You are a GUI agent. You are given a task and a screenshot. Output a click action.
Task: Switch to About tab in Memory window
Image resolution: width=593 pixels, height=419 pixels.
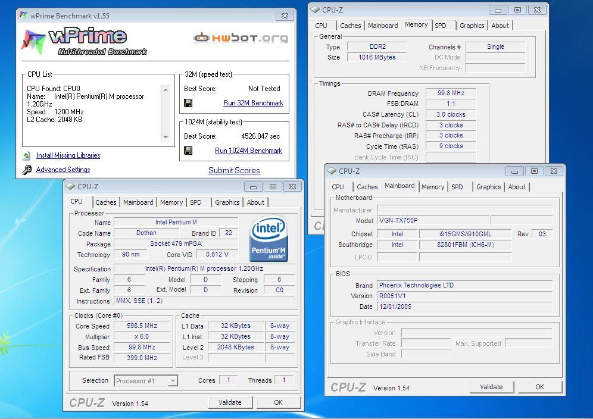click(x=500, y=26)
